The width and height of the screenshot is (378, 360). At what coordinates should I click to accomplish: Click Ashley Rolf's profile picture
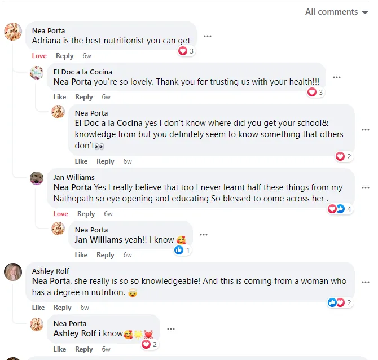[x=13, y=273]
